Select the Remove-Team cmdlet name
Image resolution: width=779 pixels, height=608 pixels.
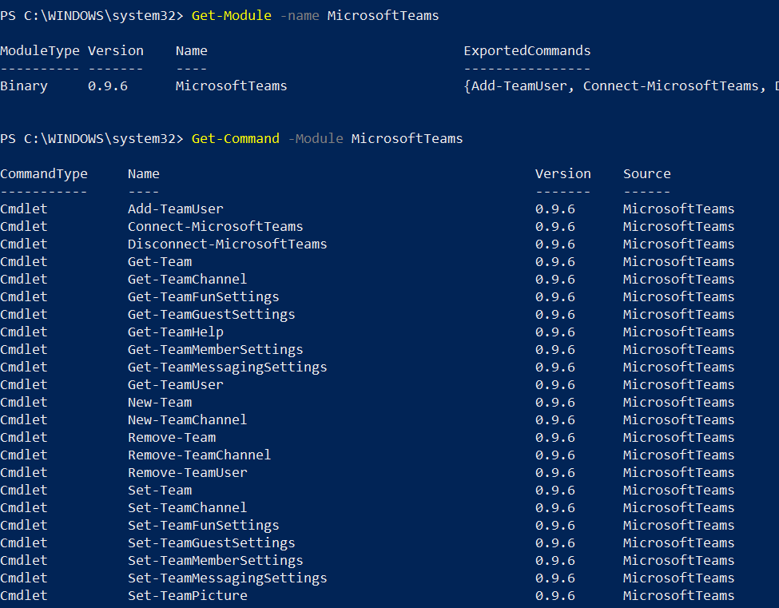pyautogui.click(x=172, y=438)
